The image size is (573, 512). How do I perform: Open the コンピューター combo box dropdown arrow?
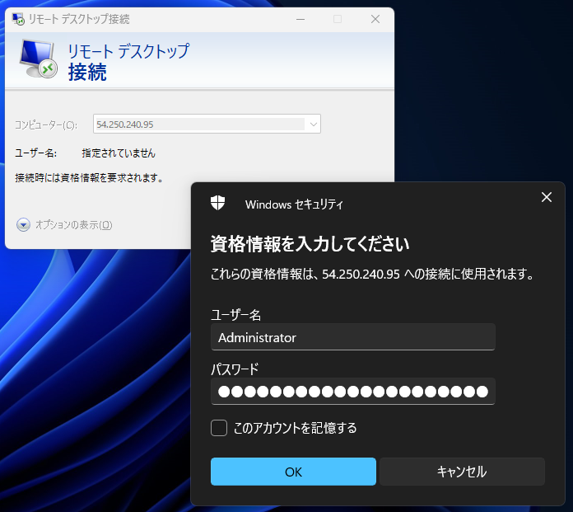313,124
